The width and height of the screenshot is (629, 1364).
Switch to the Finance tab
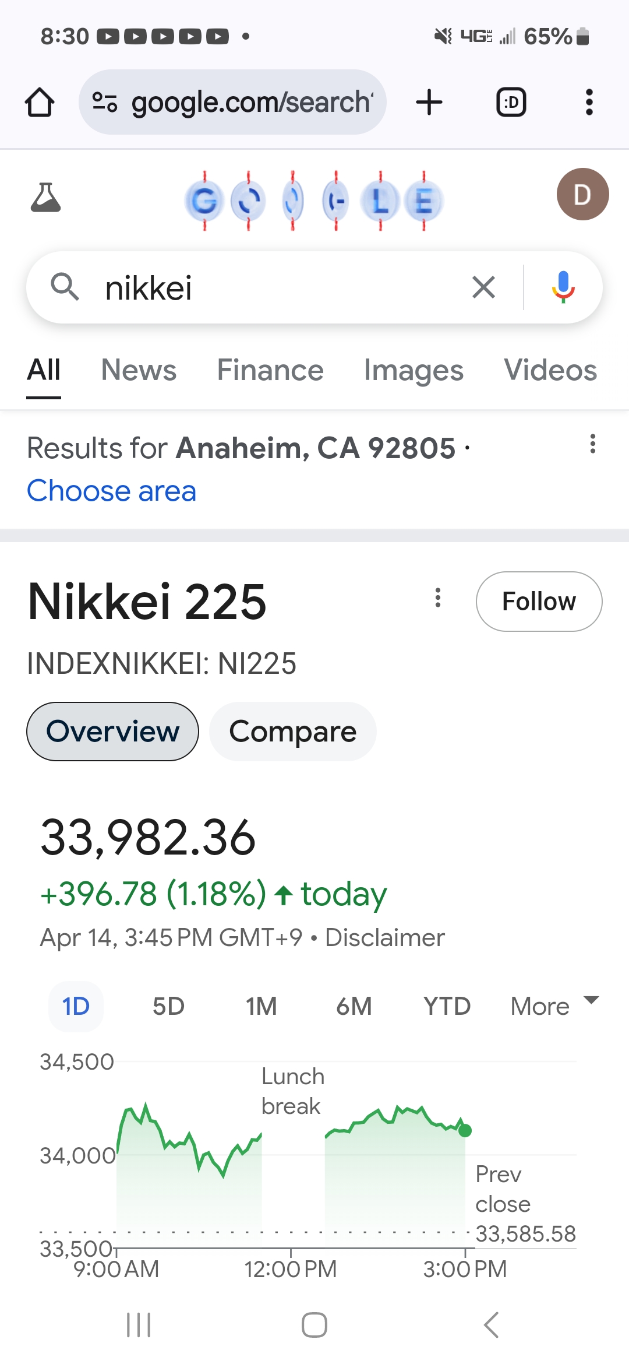[x=270, y=370]
